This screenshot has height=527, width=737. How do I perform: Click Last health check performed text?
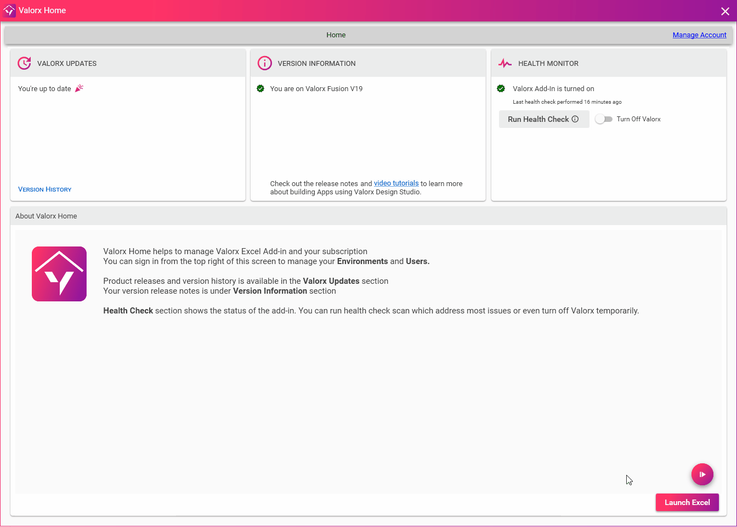[x=566, y=102]
